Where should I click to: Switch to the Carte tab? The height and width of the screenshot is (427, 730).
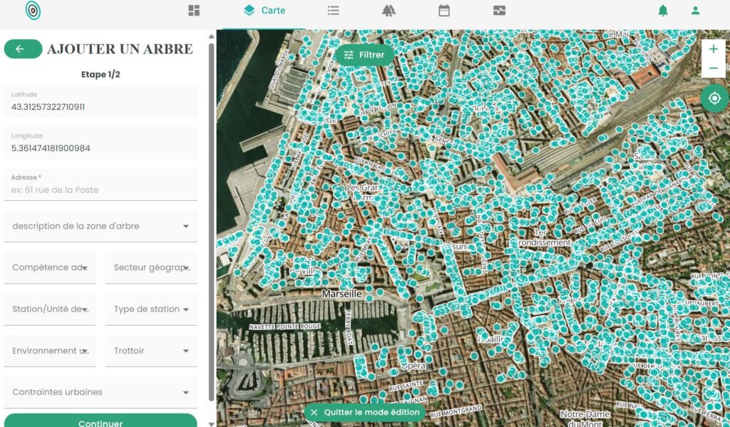[264, 10]
